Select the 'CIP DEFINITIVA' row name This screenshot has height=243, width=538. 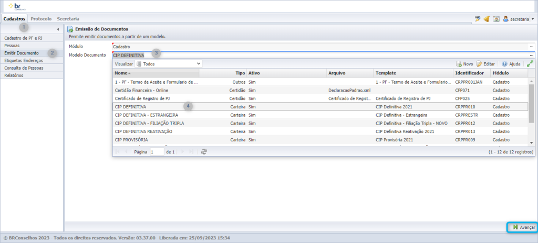(131, 107)
